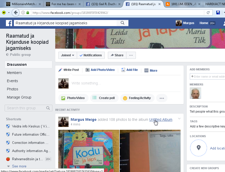Click the '4 mins' timestamp
Image resolution: width=225 pixels, height=172 pixels.
pos(76,124)
